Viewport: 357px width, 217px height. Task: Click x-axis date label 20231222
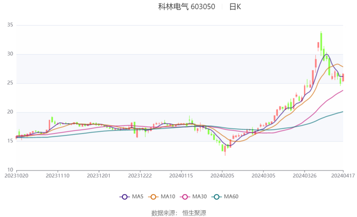click(x=140, y=176)
